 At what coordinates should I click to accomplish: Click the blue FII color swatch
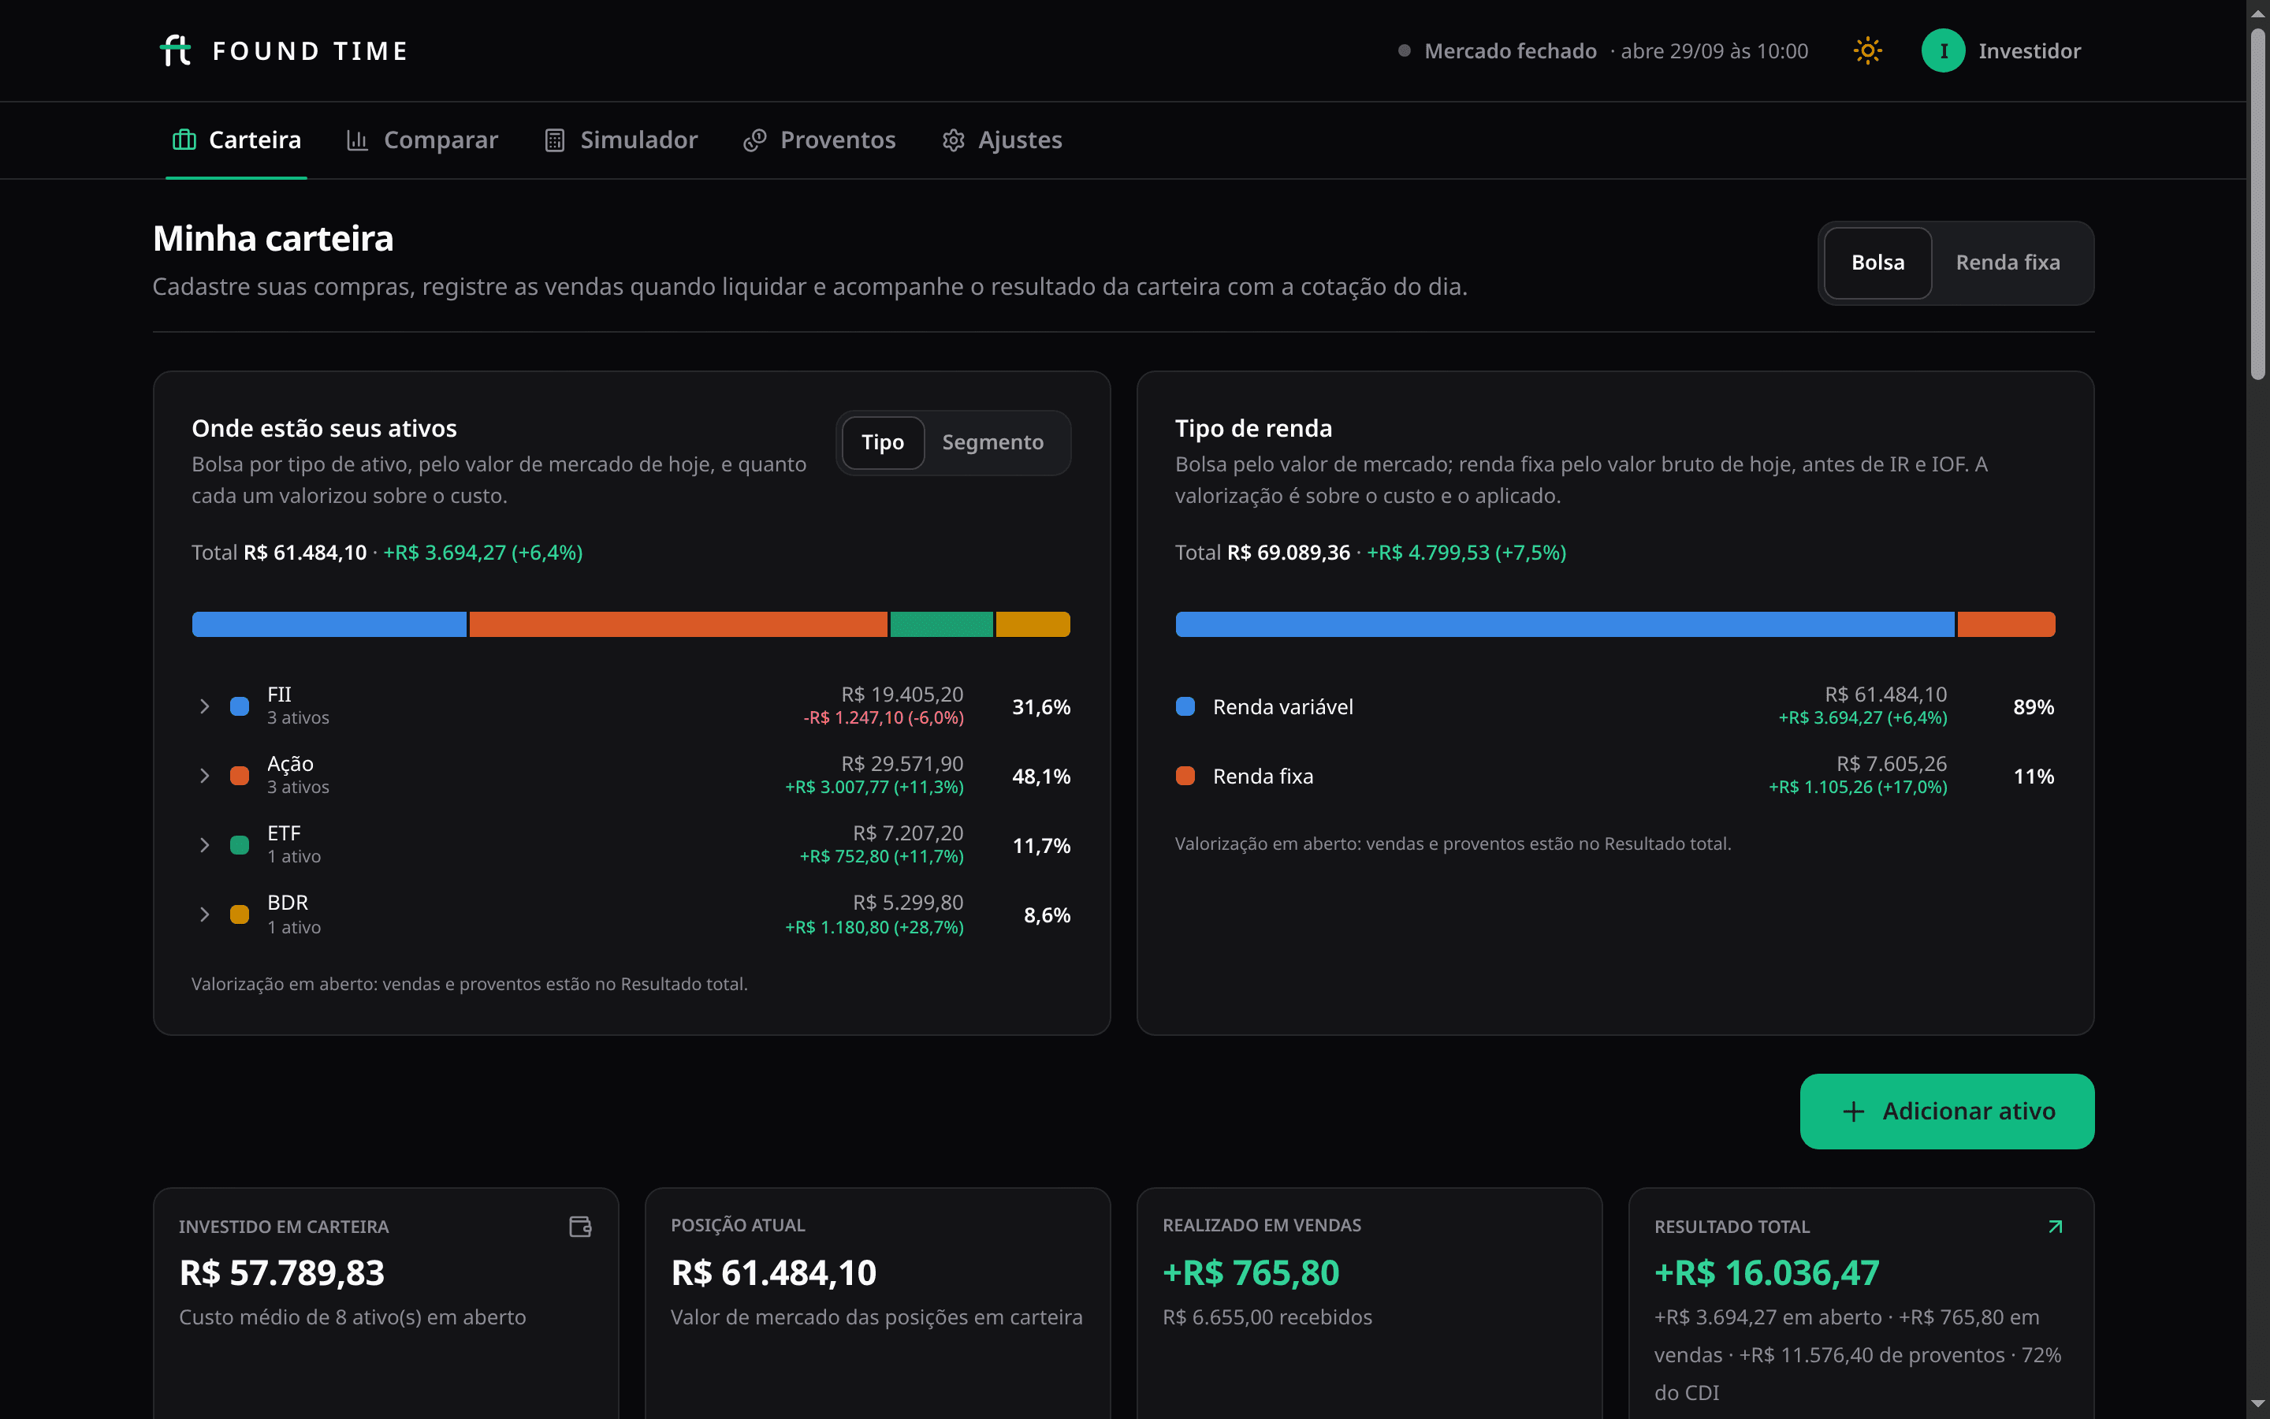(x=239, y=706)
